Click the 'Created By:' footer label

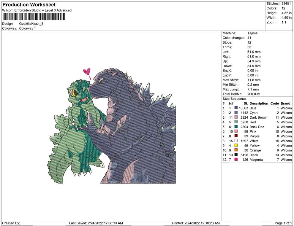coord(11,223)
